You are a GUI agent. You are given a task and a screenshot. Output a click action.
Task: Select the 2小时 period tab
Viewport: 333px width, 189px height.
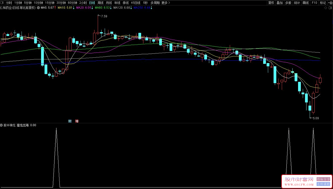click(83, 3)
